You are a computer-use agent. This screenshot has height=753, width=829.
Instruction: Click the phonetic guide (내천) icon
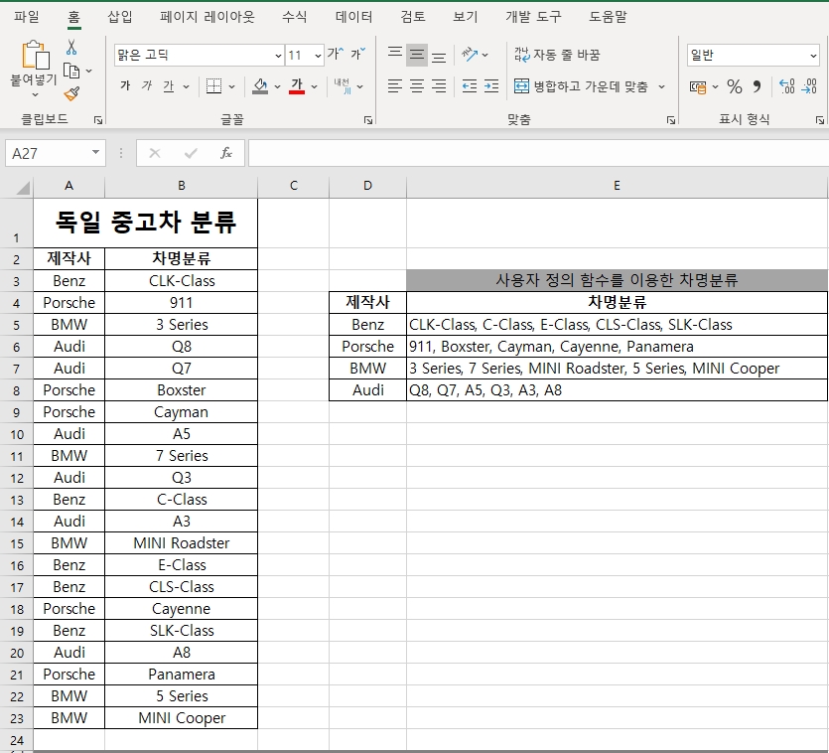(x=343, y=86)
